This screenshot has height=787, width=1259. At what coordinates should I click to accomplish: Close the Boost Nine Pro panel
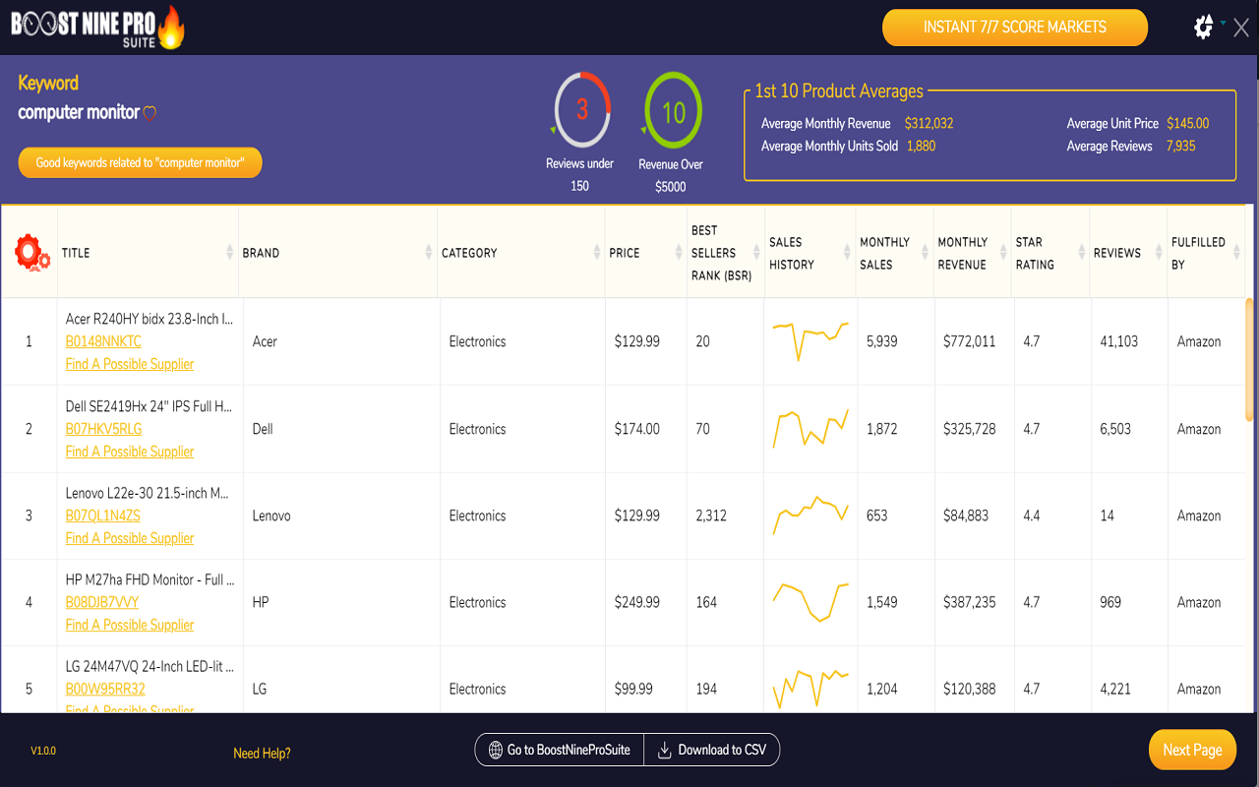click(1241, 28)
